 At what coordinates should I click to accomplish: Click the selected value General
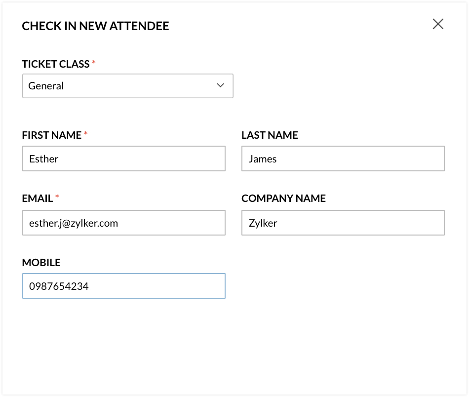[x=46, y=86]
